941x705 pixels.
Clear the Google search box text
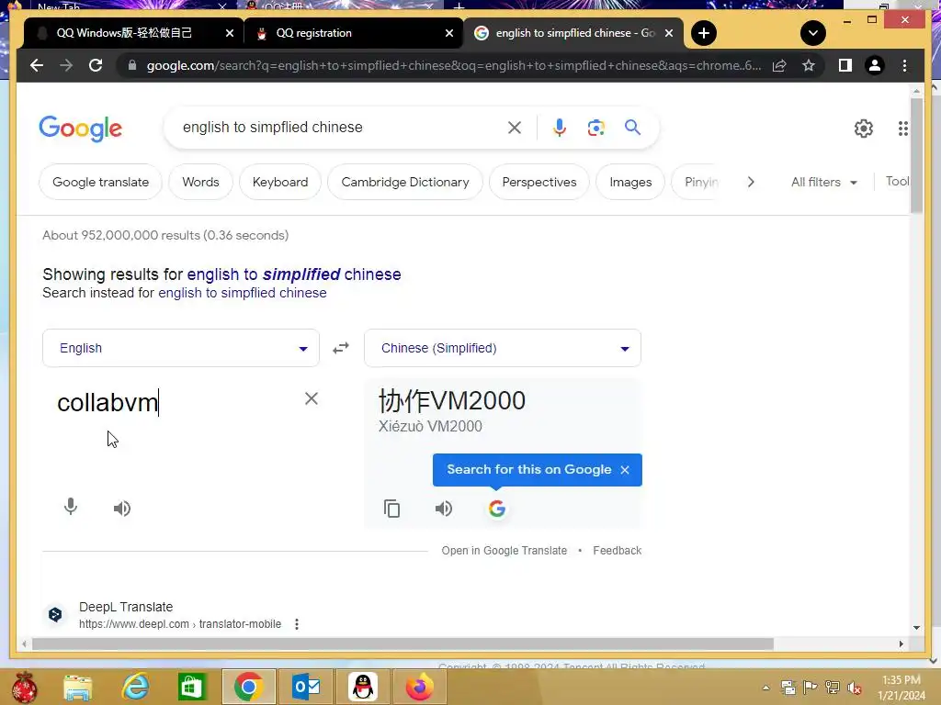tap(515, 128)
